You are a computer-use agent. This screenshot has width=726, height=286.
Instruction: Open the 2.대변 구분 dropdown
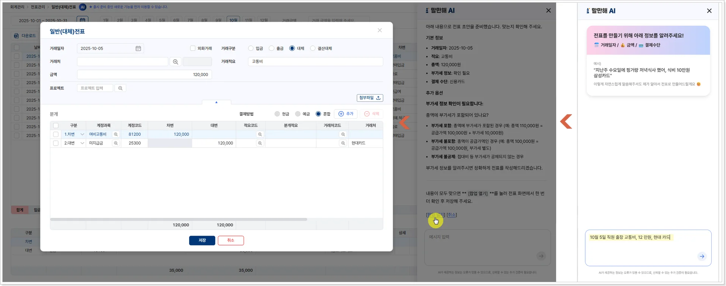[82, 143]
